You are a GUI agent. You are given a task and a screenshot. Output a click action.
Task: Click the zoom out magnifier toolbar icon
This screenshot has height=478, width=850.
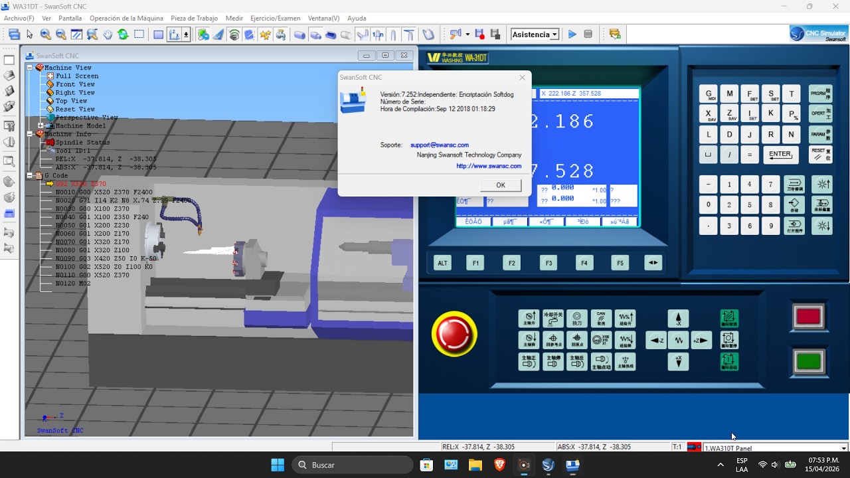[x=60, y=35]
